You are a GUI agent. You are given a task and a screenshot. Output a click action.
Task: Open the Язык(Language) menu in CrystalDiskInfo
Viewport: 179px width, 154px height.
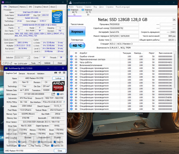click(x=123, y=7)
